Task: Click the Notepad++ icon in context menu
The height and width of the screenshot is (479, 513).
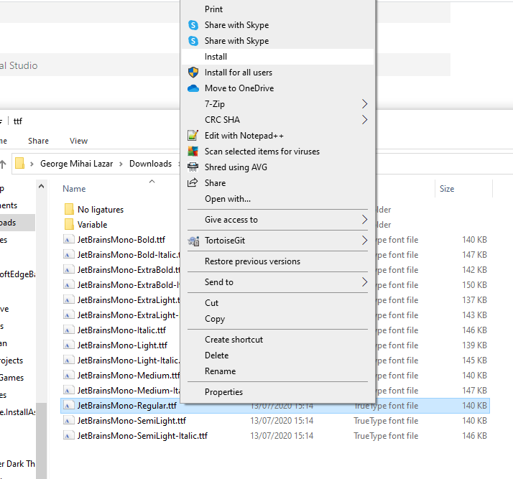Action: tap(193, 135)
